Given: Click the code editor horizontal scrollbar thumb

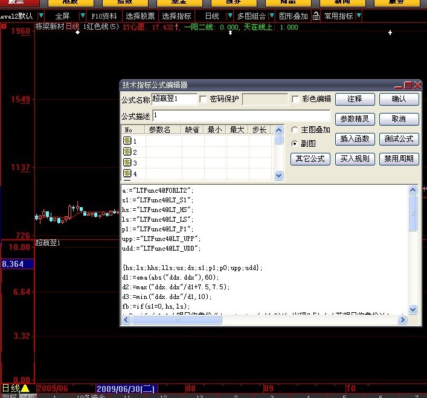Looking at the screenshot, I should coord(177,319).
